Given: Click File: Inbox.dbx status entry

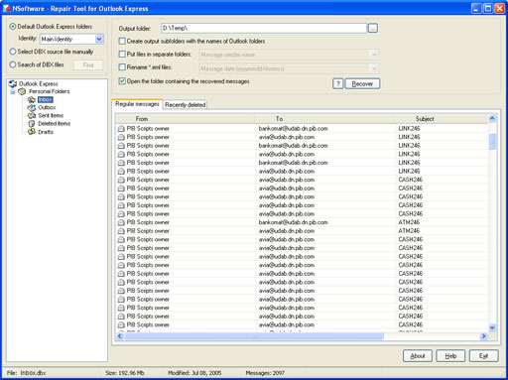Looking at the screenshot, I should [27, 373].
